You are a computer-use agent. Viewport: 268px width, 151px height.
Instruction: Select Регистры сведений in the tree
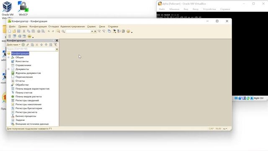pyautogui.click(x=27, y=101)
